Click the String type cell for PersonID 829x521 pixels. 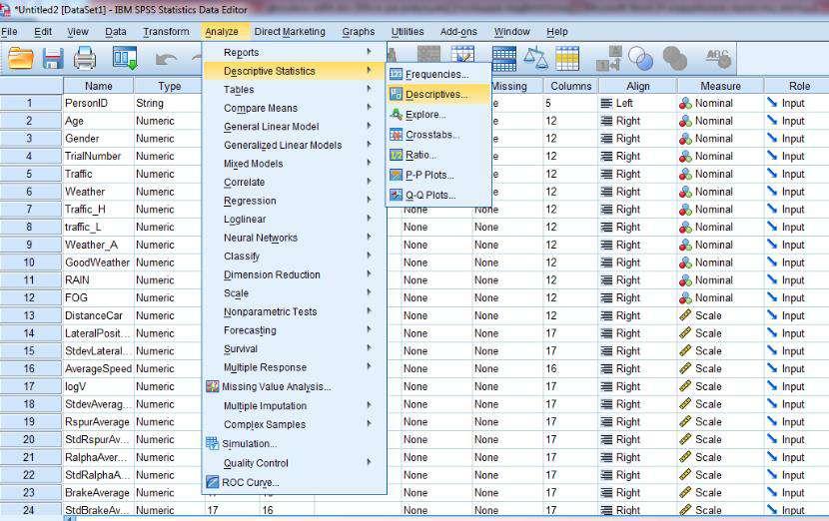pyautogui.click(x=168, y=103)
